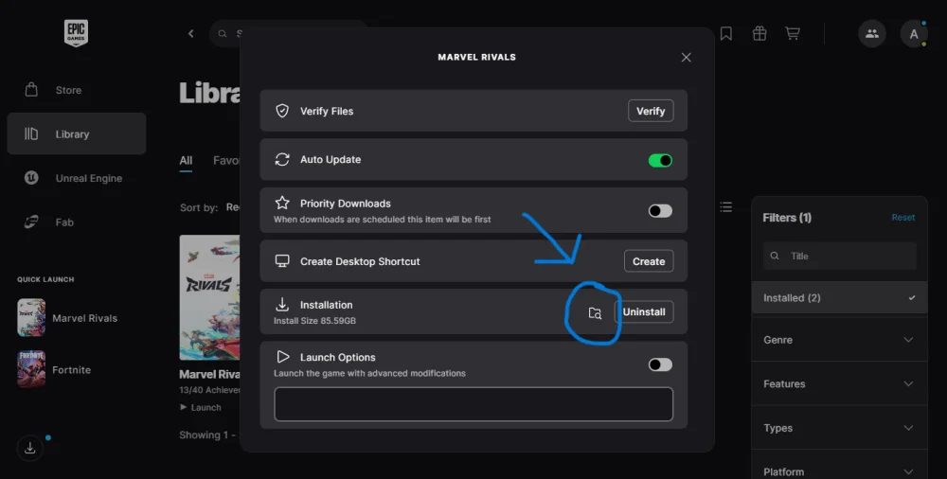Click the Auto Update refresh icon
Screen dimensions: 947x479
tap(282, 159)
